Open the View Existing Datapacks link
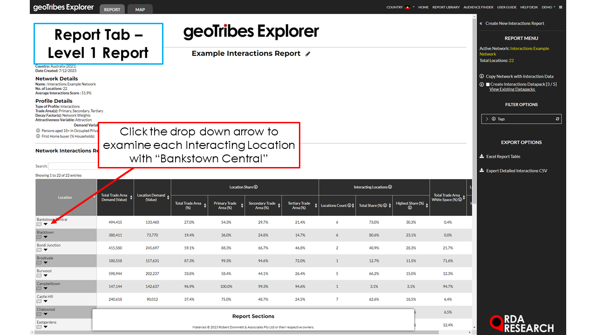 (512, 89)
